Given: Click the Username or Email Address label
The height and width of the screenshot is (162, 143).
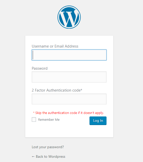Looking at the screenshot, I should pyautogui.click(x=55, y=46).
